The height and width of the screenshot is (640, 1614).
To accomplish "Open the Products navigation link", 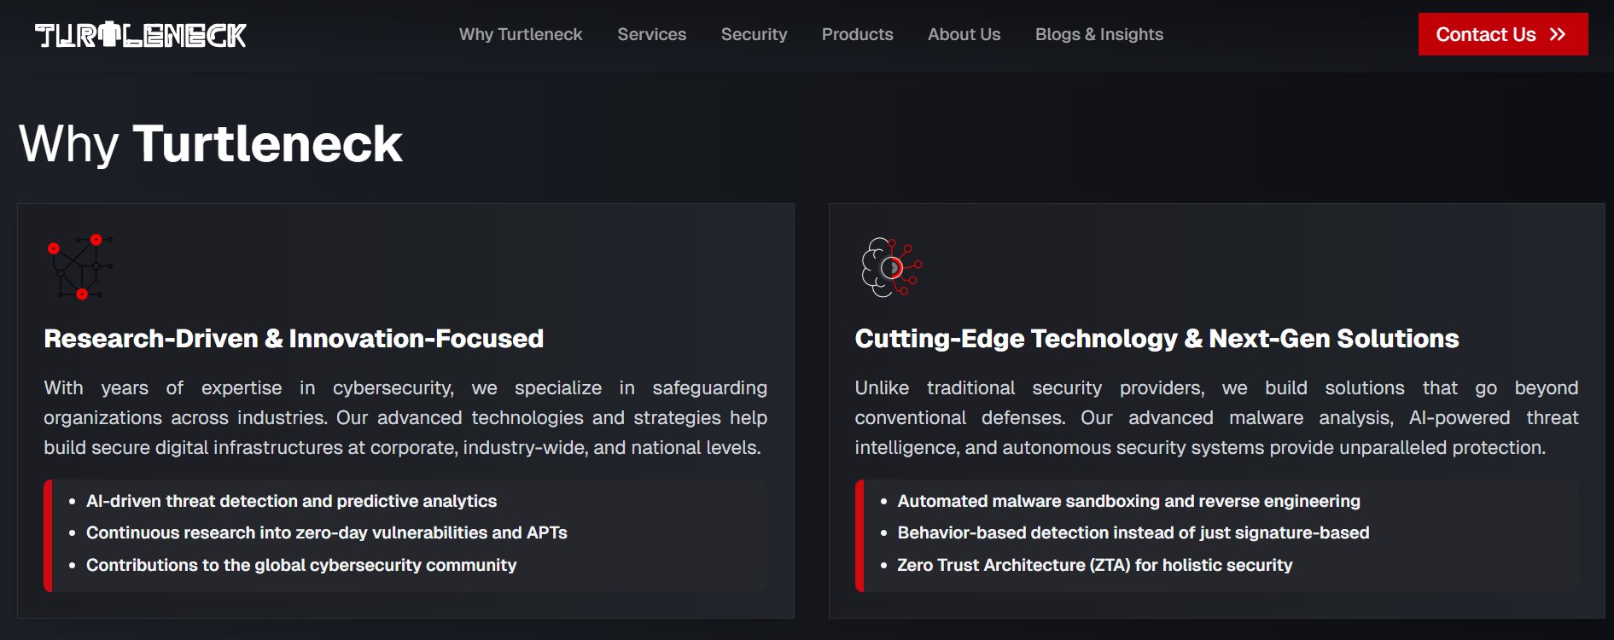I will coord(857,34).
